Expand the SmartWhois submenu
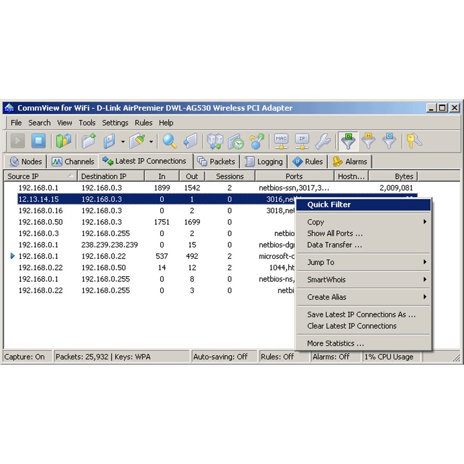Image resolution: width=464 pixels, height=464 pixels. (x=363, y=280)
